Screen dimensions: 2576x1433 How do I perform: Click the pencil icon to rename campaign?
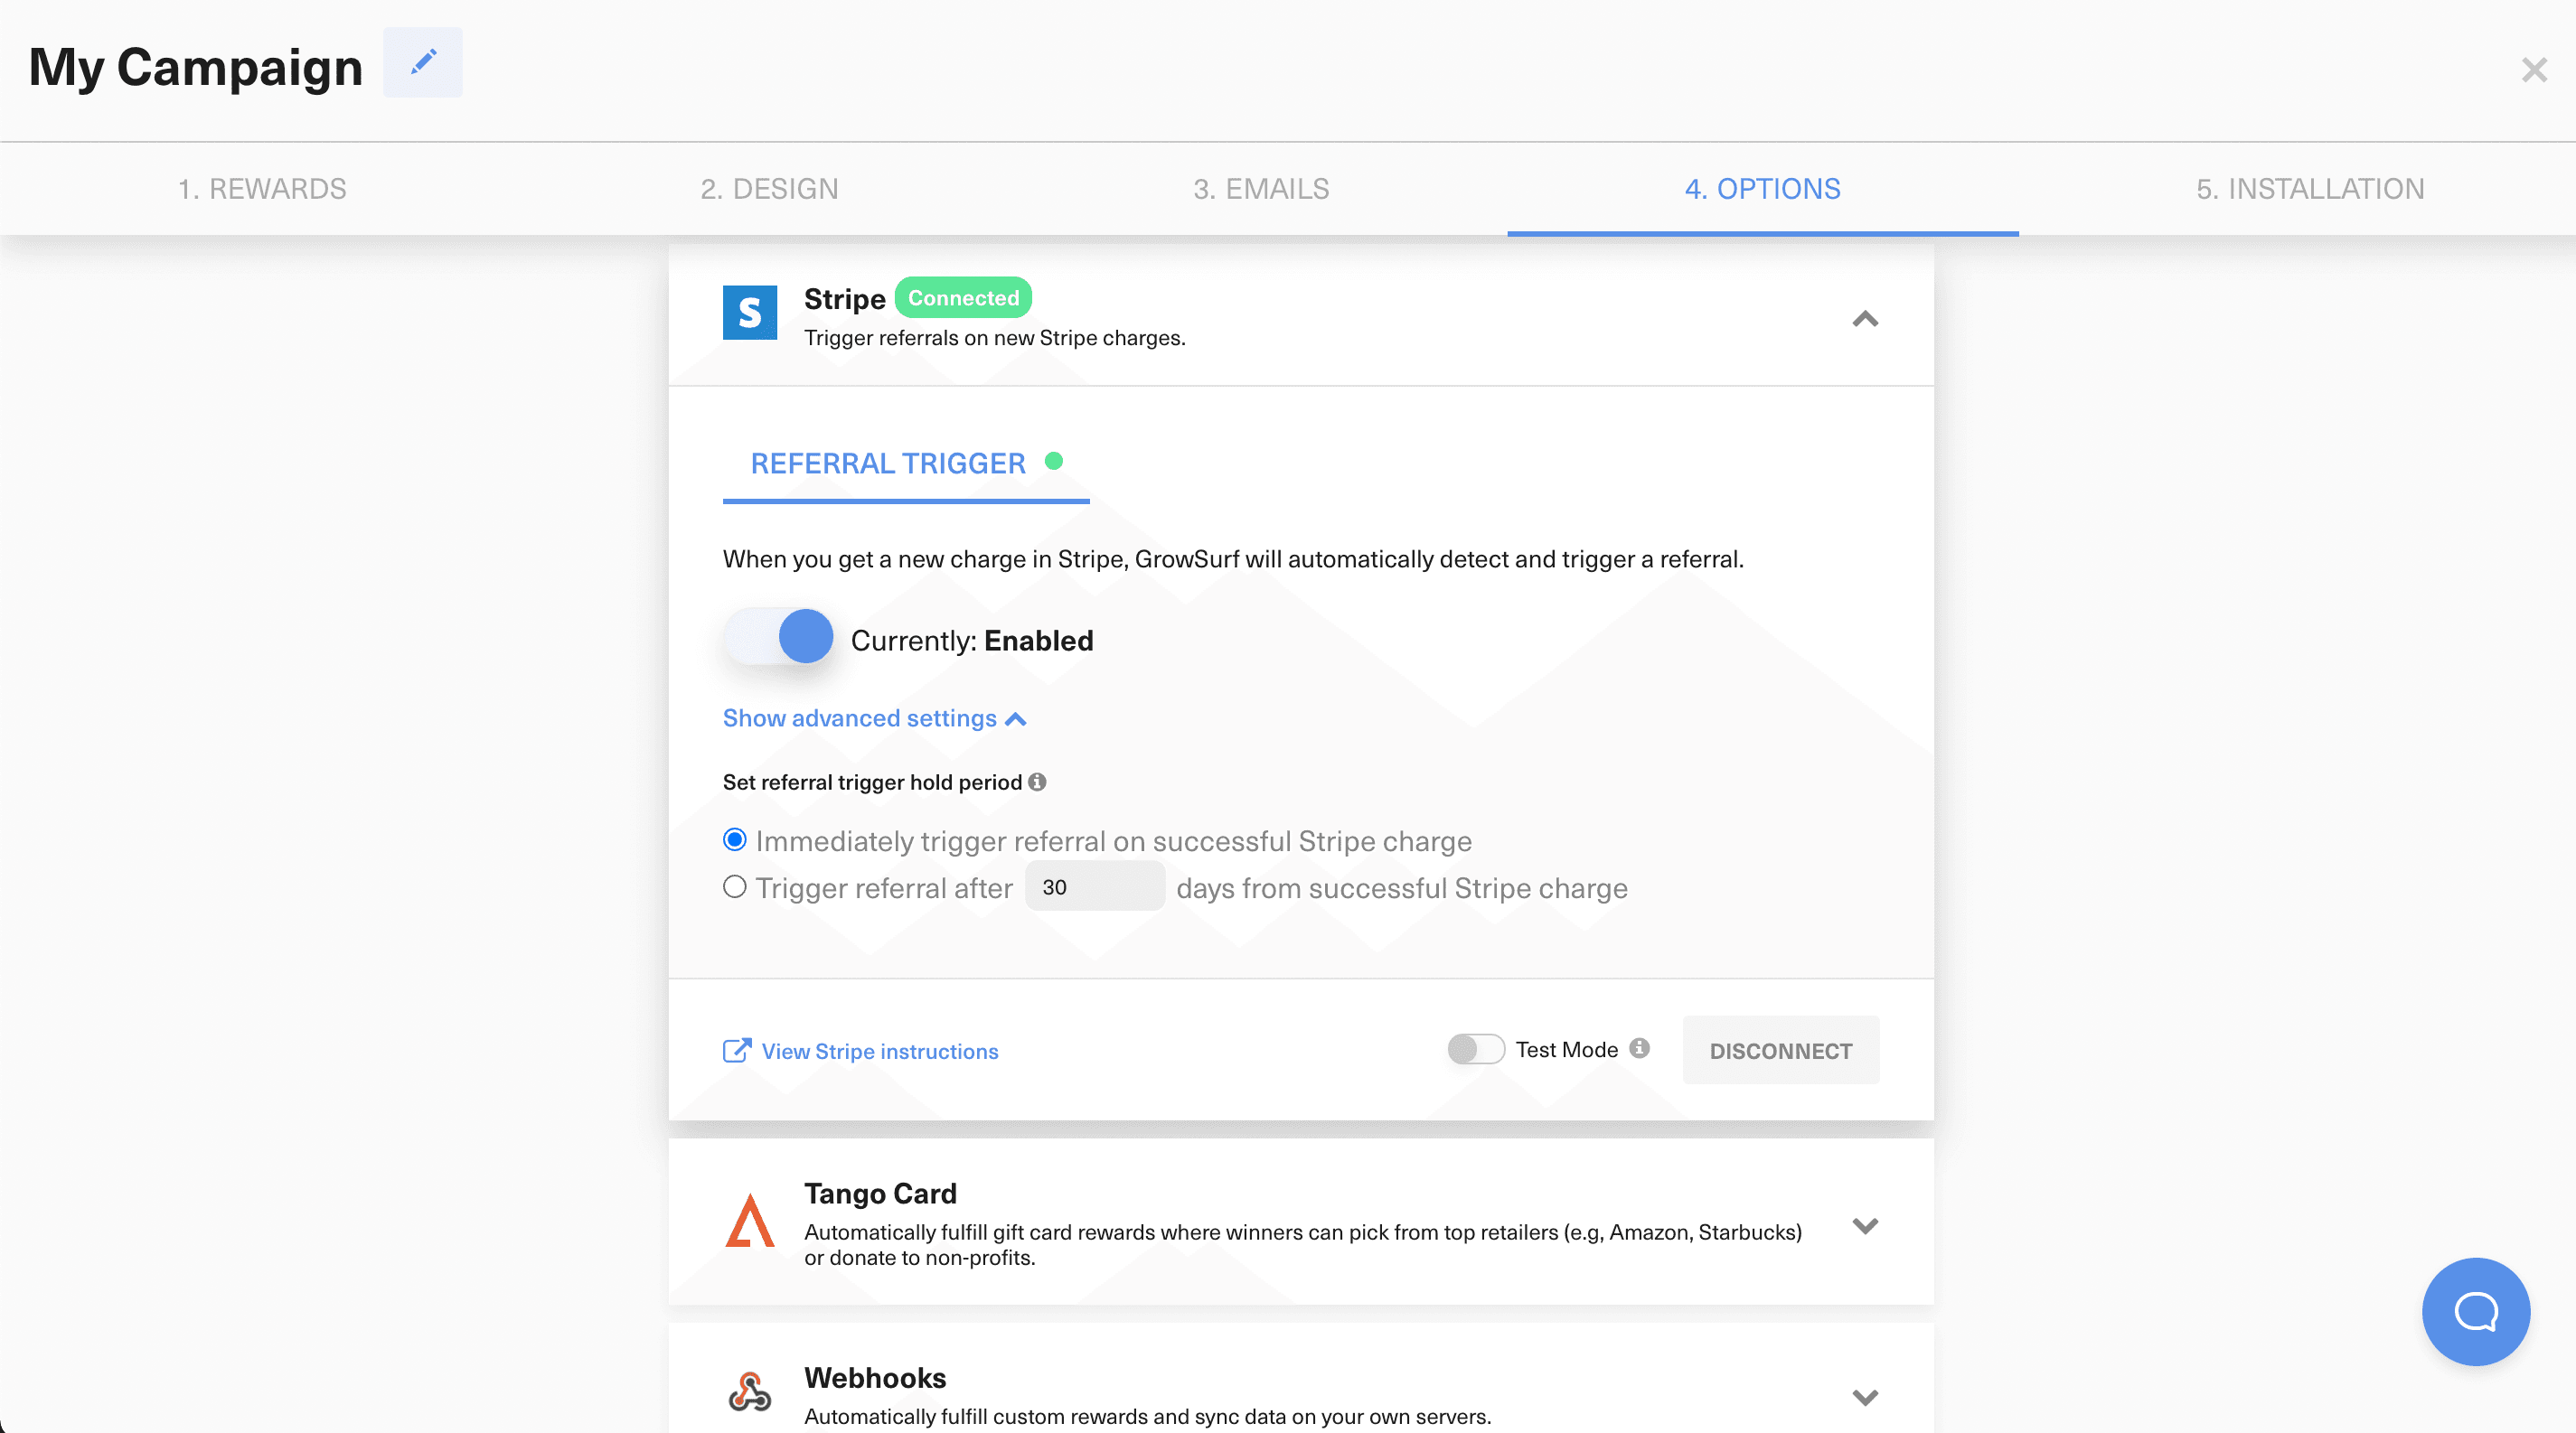point(422,62)
